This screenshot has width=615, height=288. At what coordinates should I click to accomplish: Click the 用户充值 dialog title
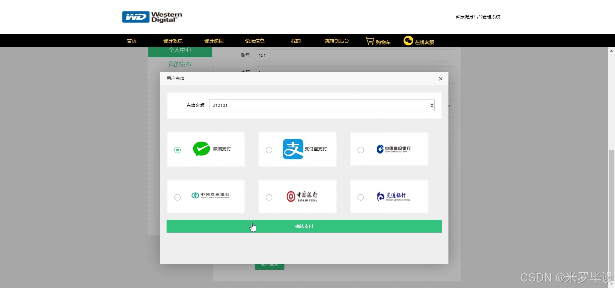[x=176, y=78]
